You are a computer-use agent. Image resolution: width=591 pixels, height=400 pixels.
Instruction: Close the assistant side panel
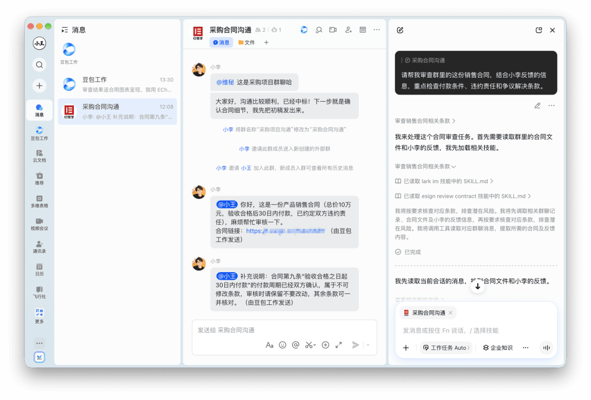[x=553, y=30]
